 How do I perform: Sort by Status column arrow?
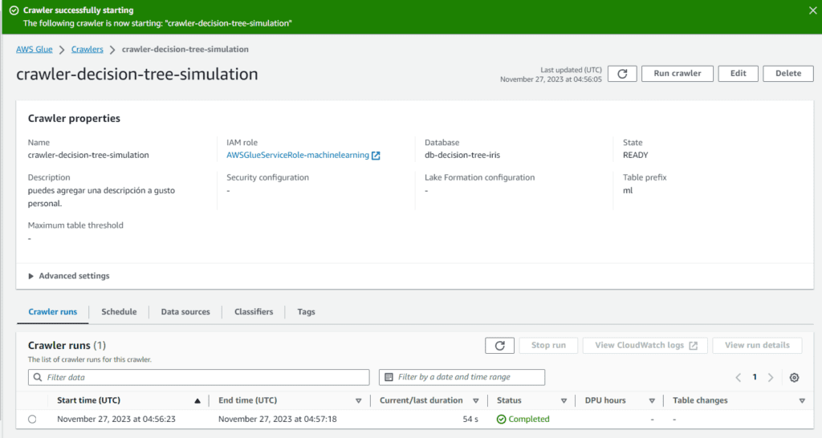(564, 400)
